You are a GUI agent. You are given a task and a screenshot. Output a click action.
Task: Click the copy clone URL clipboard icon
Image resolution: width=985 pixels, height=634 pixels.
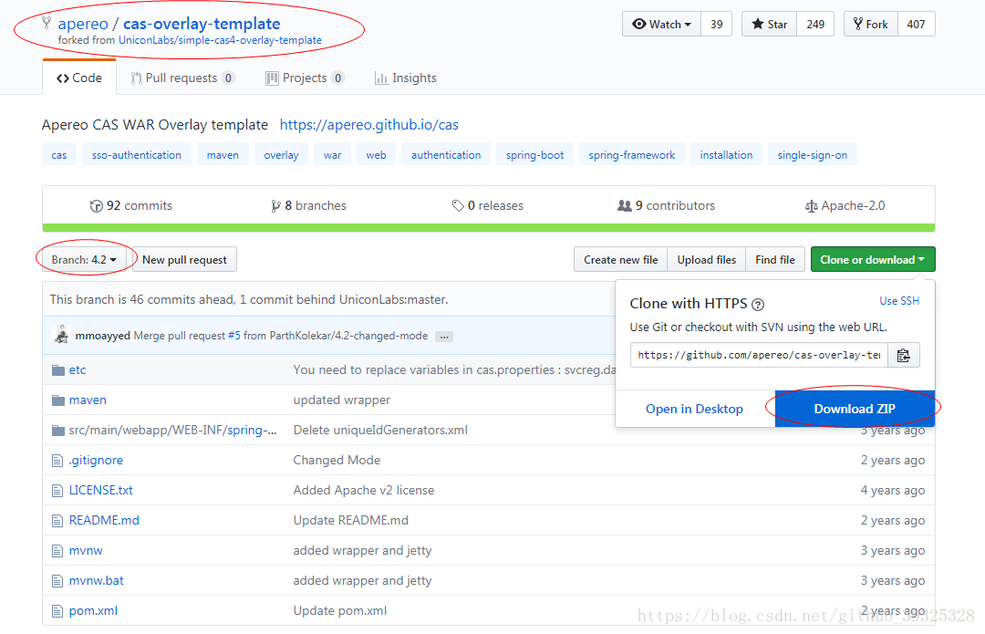tap(903, 355)
